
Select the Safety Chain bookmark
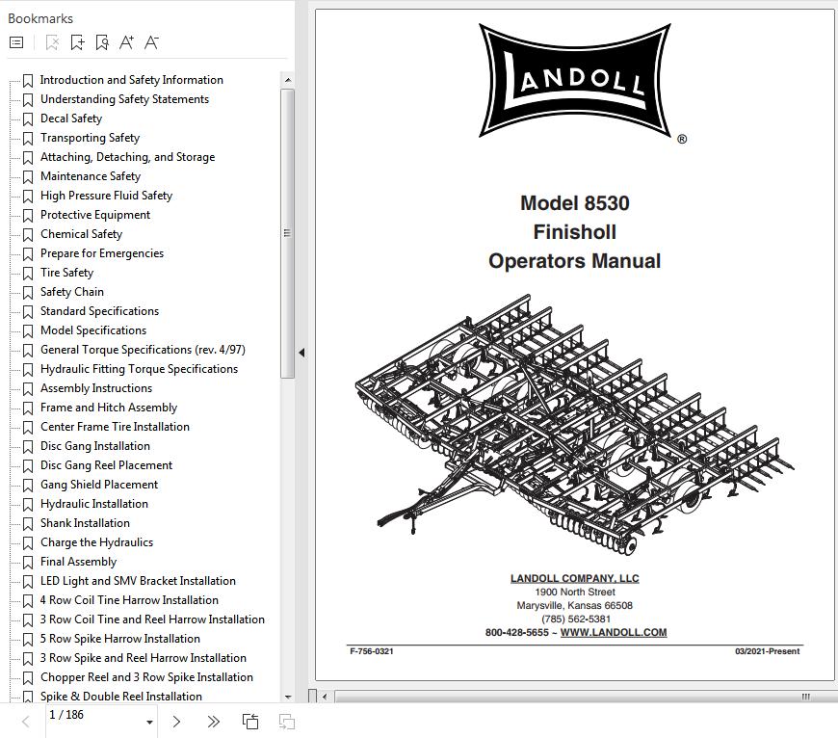point(72,291)
